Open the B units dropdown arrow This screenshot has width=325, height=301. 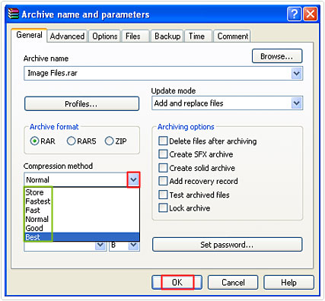[133, 245]
